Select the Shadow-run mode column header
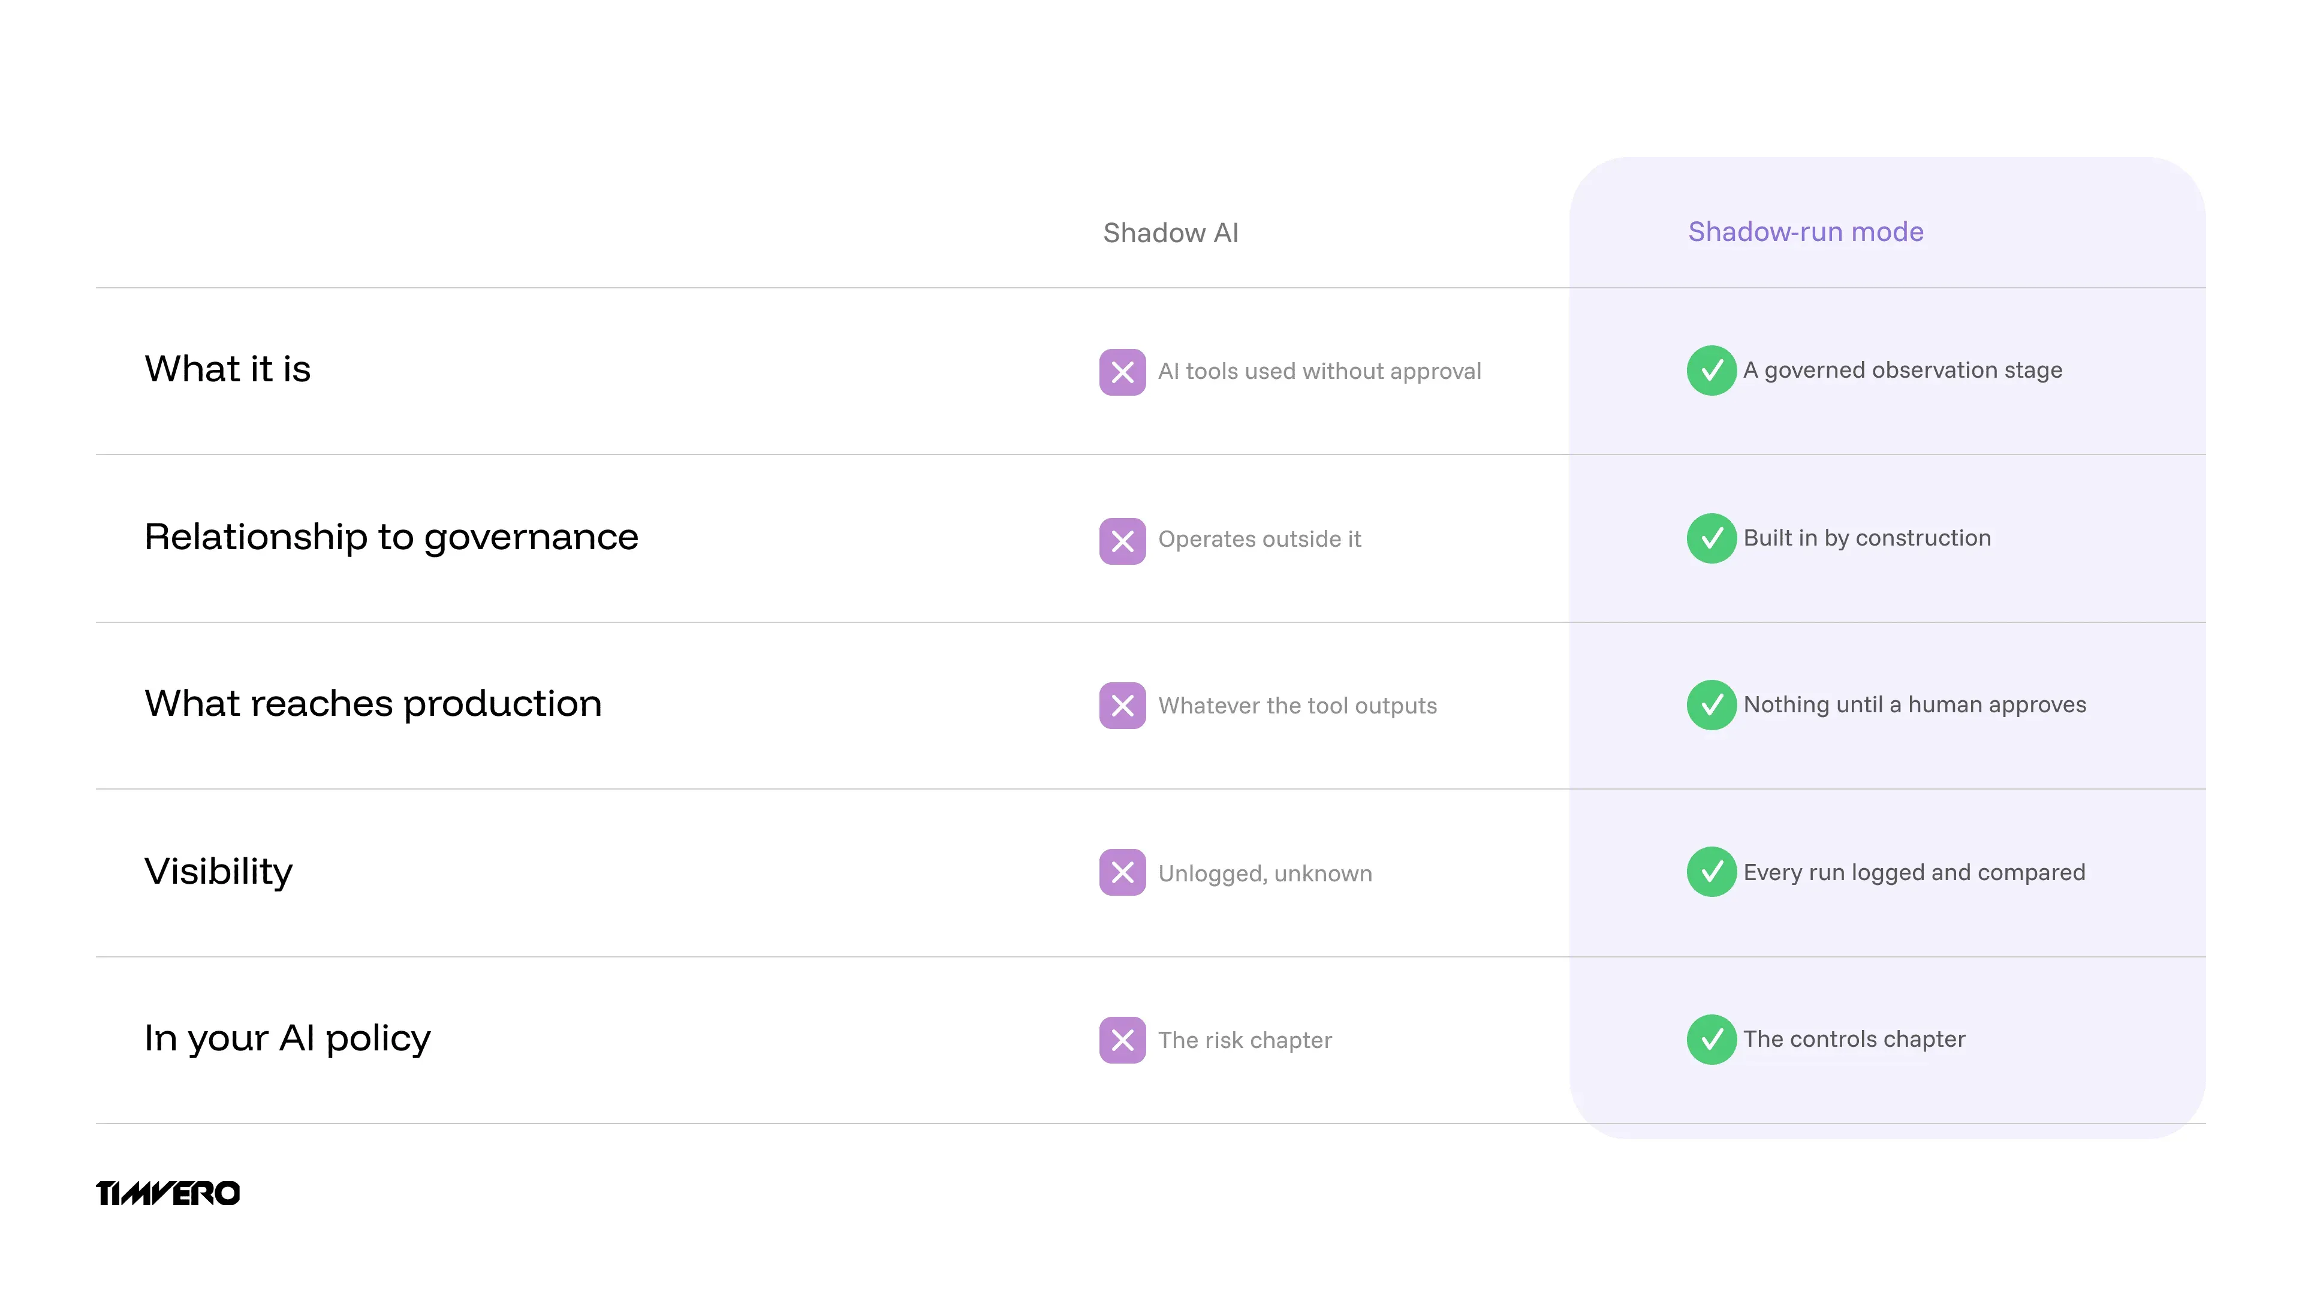The height and width of the screenshot is (1295, 2302). point(1805,231)
